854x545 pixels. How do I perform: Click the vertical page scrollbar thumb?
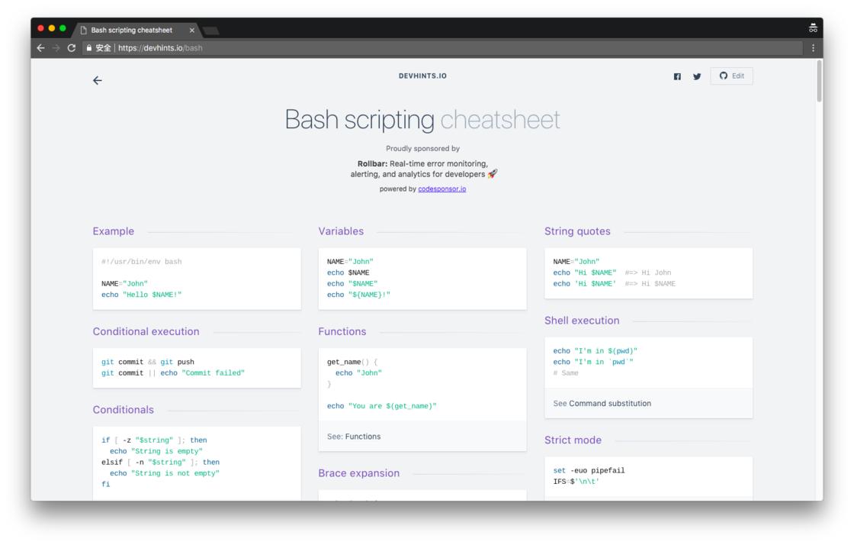point(819,81)
